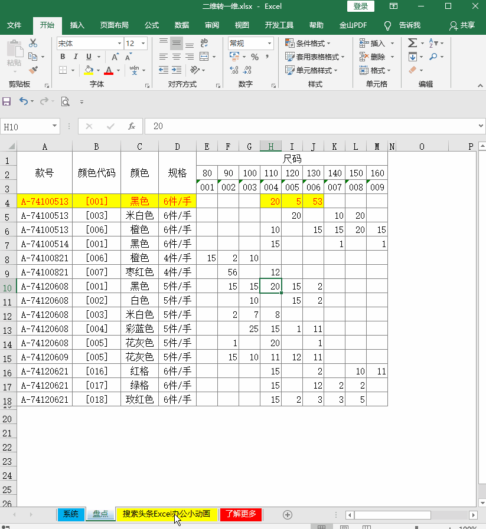Open 单元格样式 dropdown

click(x=311, y=70)
